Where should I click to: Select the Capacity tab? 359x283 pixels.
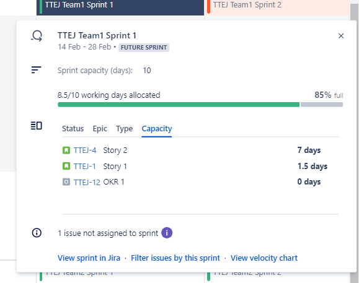[157, 129]
